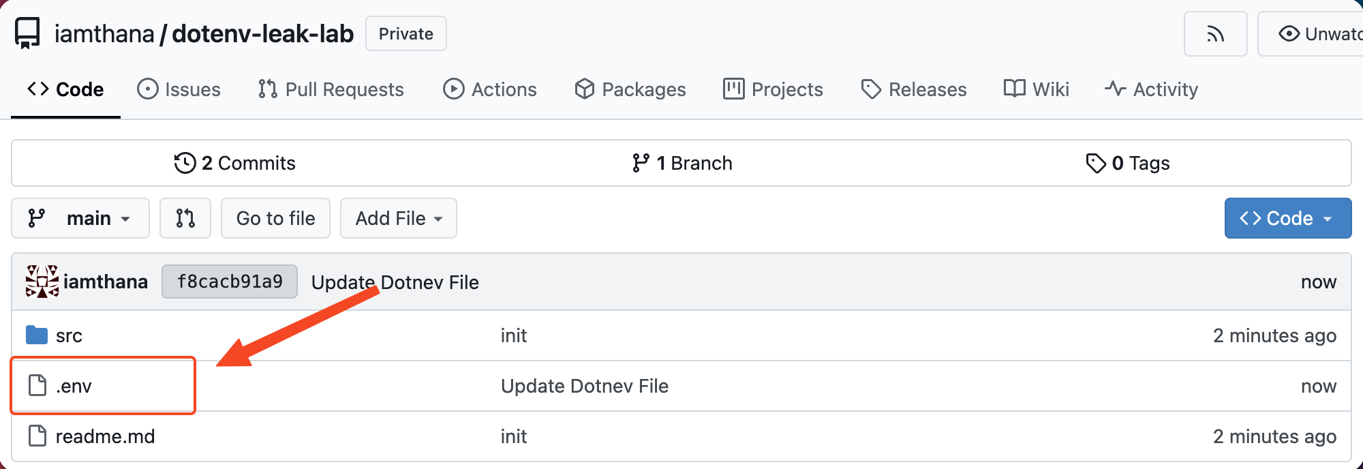1363x469 pixels.
Task: Click the RSS feed icon
Action: 1215,34
